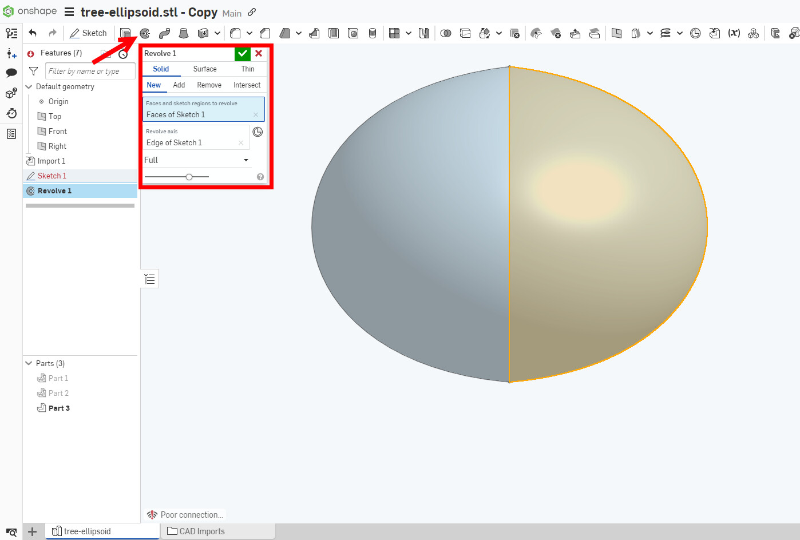Confirm the Revolve 1 feature with green checkmark
The image size is (800, 540).
[x=242, y=53]
